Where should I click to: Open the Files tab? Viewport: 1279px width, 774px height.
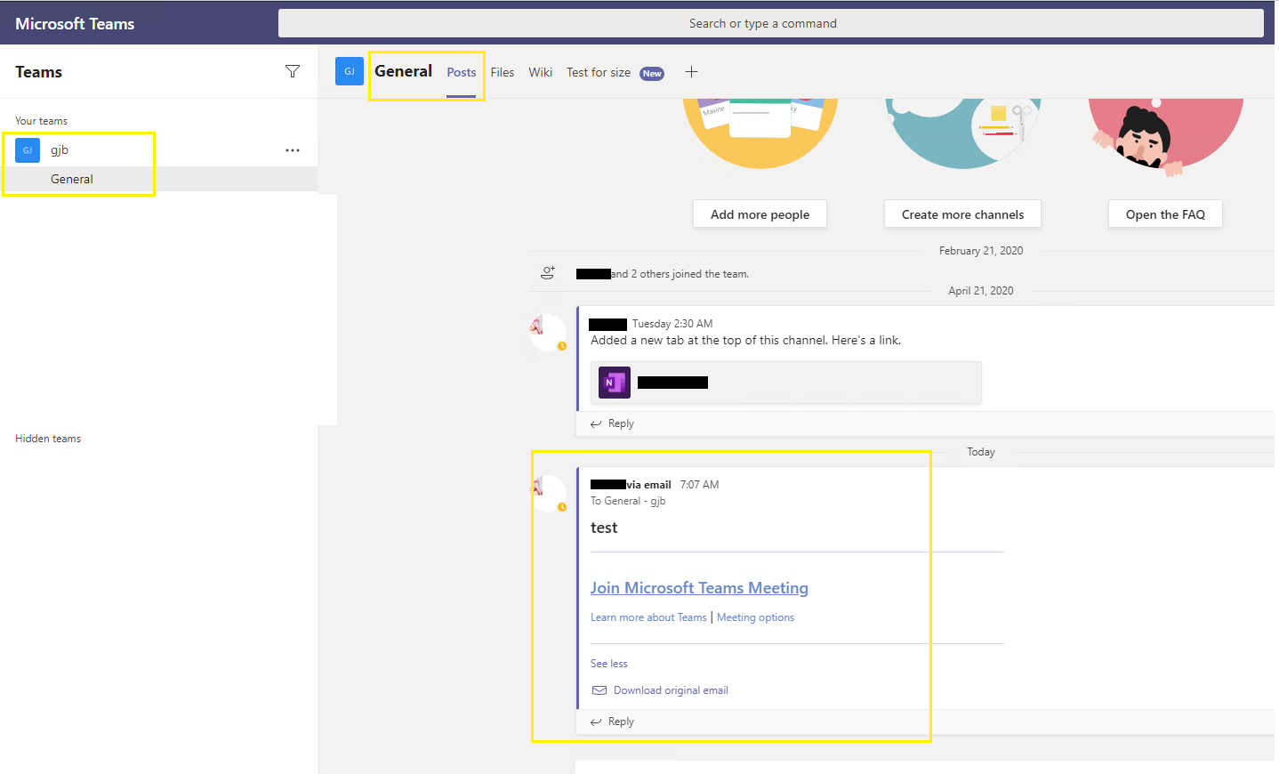coord(503,72)
